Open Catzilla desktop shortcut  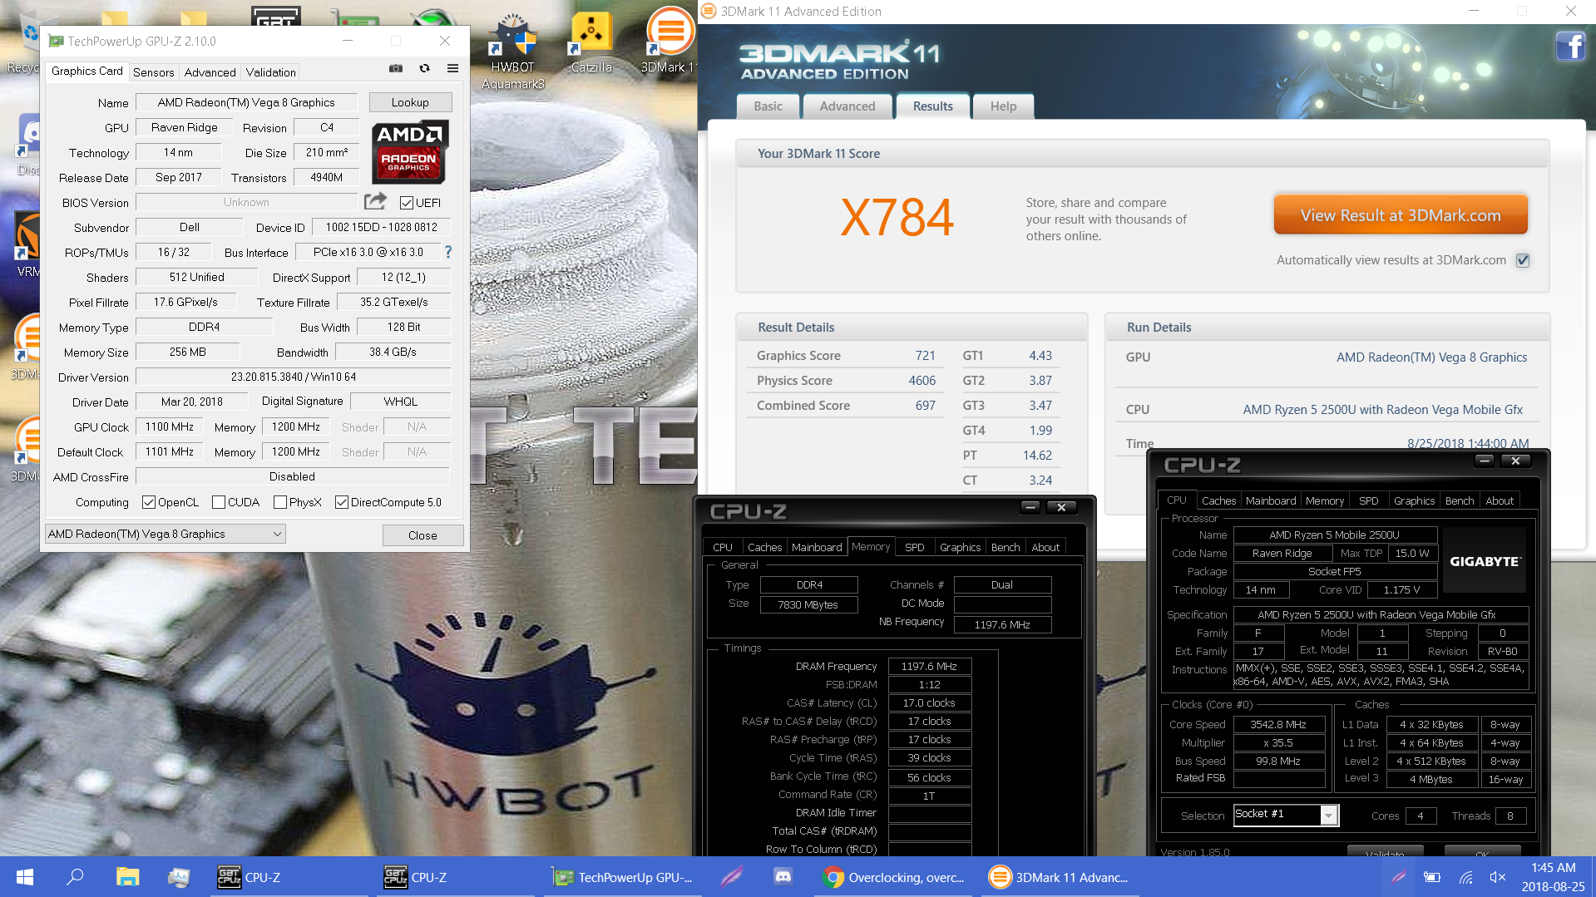click(x=591, y=43)
